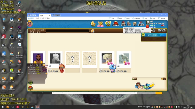Click the first empty question-mark seat
This screenshot has width=195, height=109.
pos(72,59)
